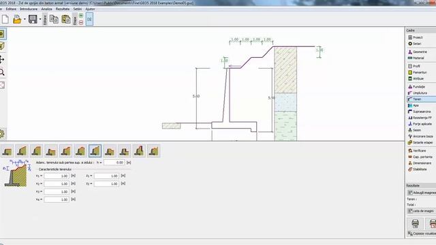Click the x4 value input field
Image resolution: width=436 pixels, height=245 pixels.
click(57, 199)
